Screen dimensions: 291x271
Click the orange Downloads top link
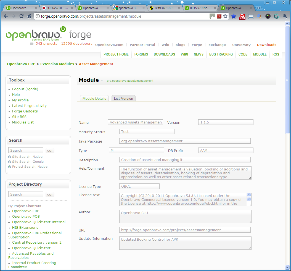tap(266, 45)
